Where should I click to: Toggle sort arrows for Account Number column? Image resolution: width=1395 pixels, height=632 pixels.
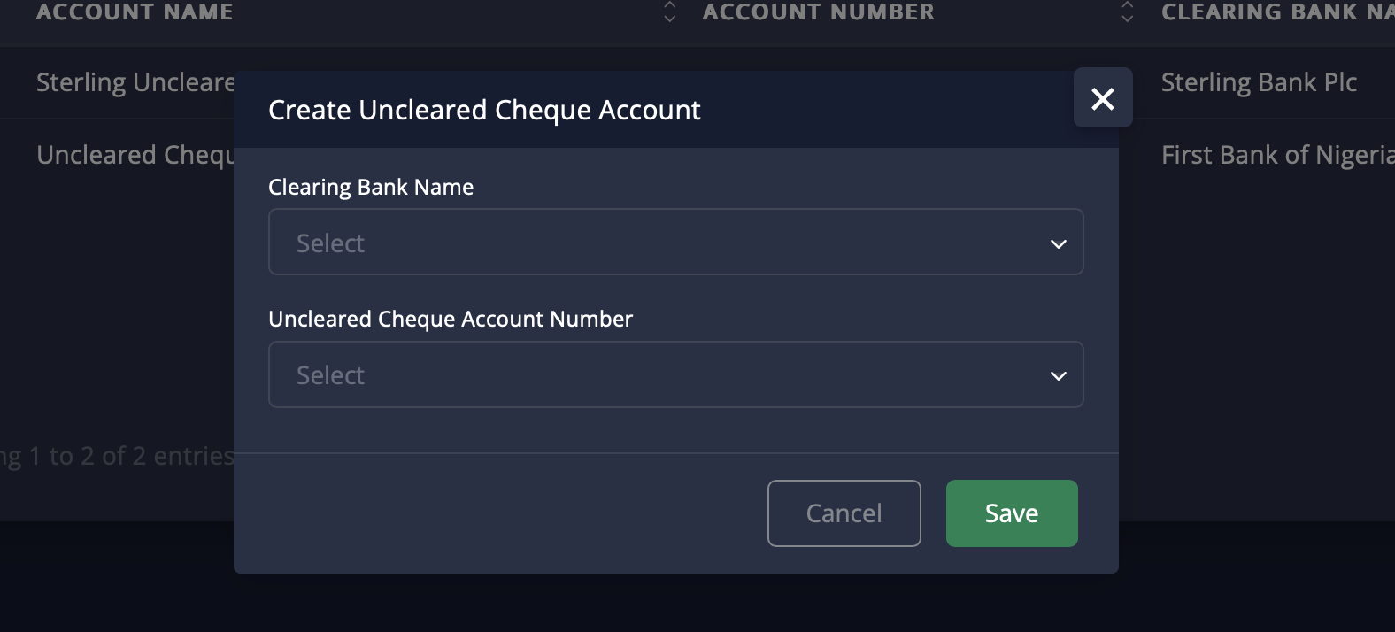[x=1127, y=12]
